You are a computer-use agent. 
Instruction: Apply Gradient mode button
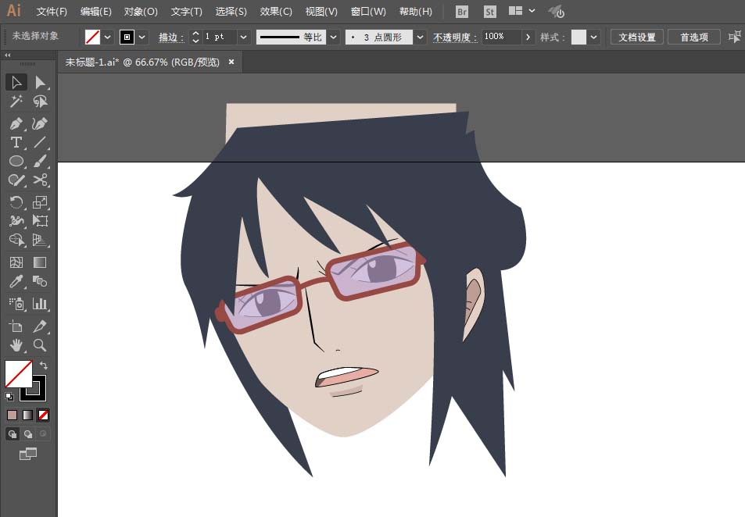pos(28,415)
